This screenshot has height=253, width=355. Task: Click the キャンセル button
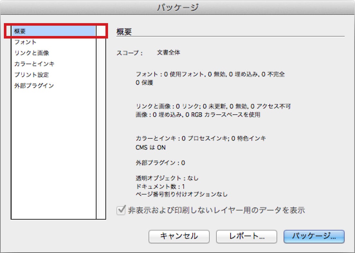[179, 236]
